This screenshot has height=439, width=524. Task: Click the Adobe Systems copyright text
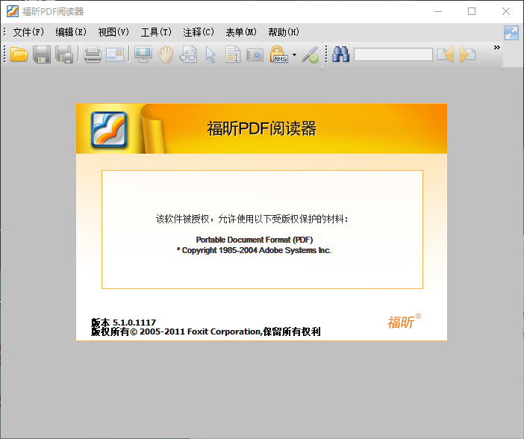[x=254, y=250]
